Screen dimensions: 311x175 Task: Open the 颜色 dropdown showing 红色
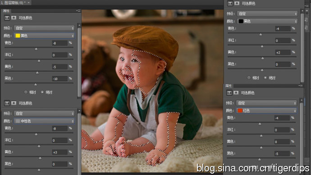click(266, 111)
